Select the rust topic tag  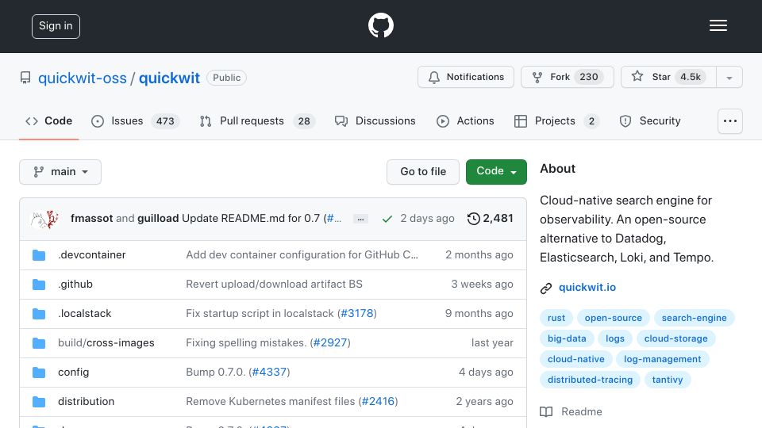[556, 318]
